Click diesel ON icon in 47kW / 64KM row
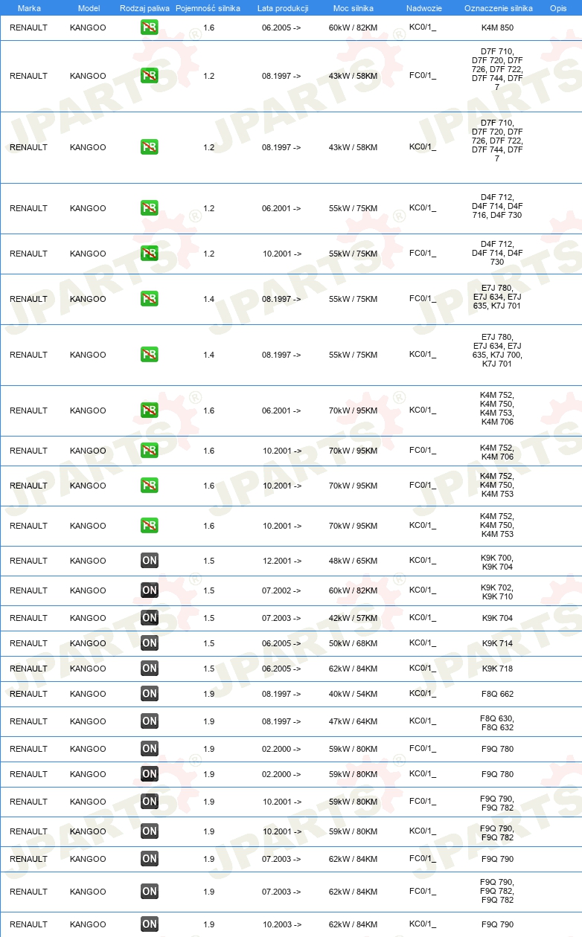This screenshot has height=937, width=582. pyautogui.click(x=150, y=721)
